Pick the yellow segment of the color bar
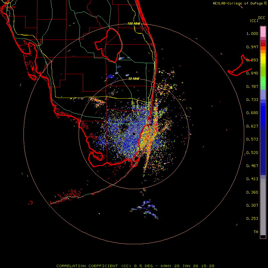Image resolution: width=268 pixels, height=268 pixels. 263,58
